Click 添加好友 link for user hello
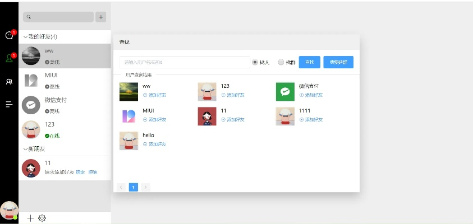473x224 pixels. (x=157, y=144)
